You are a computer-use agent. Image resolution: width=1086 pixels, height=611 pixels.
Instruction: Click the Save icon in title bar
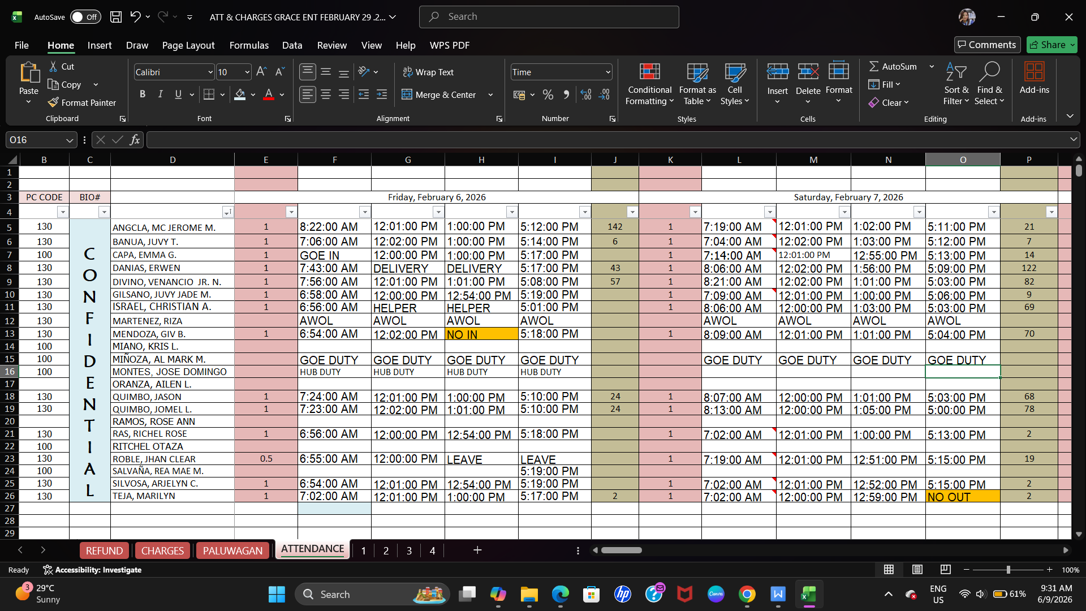(x=116, y=17)
